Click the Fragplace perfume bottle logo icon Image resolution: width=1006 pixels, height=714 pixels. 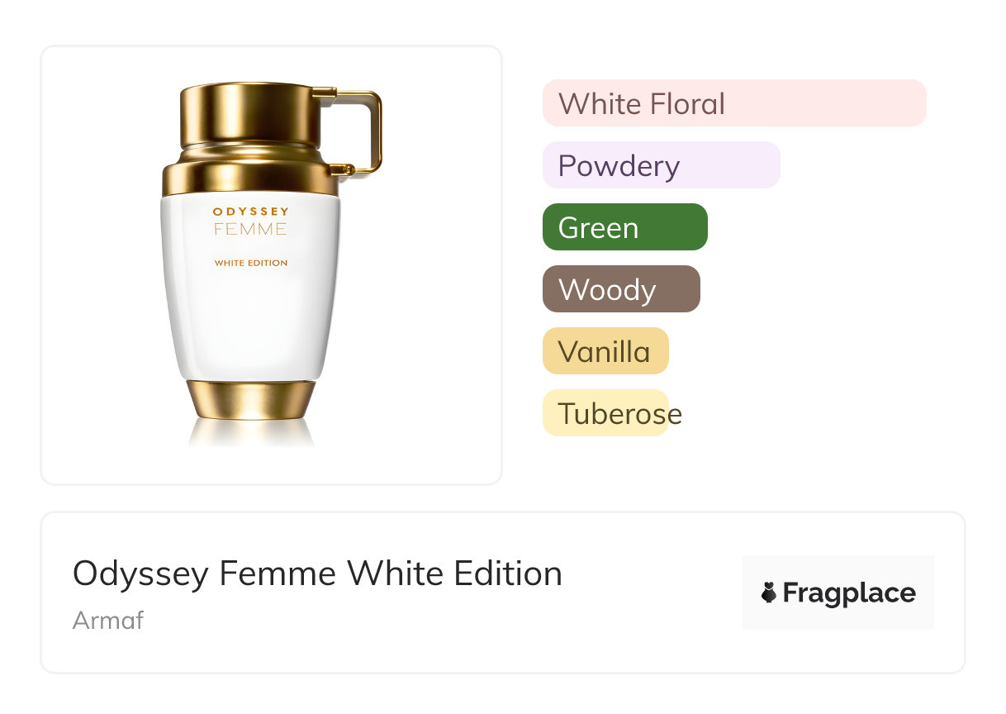click(x=769, y=593)
